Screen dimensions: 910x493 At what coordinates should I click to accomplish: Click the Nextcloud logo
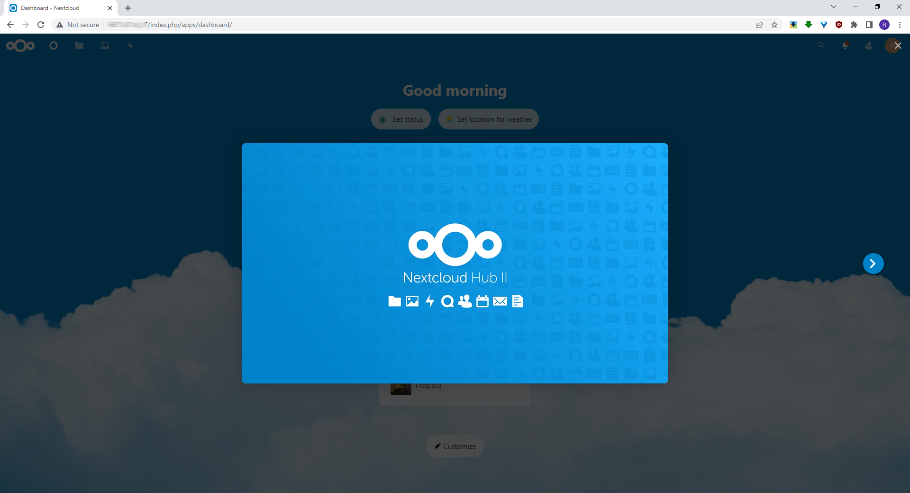pos(20,46)
